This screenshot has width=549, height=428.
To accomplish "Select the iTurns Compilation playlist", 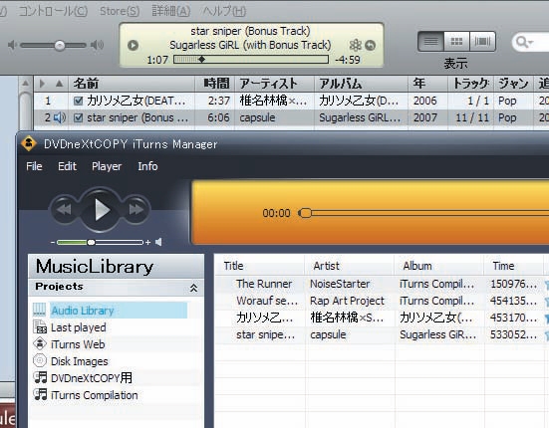I will (x=95, y=395).
